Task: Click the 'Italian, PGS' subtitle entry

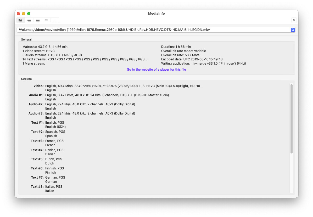Action: (54, 187)
